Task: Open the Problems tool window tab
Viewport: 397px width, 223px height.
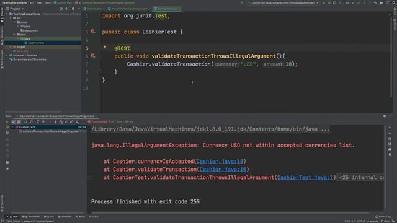Action: point(31,217)
